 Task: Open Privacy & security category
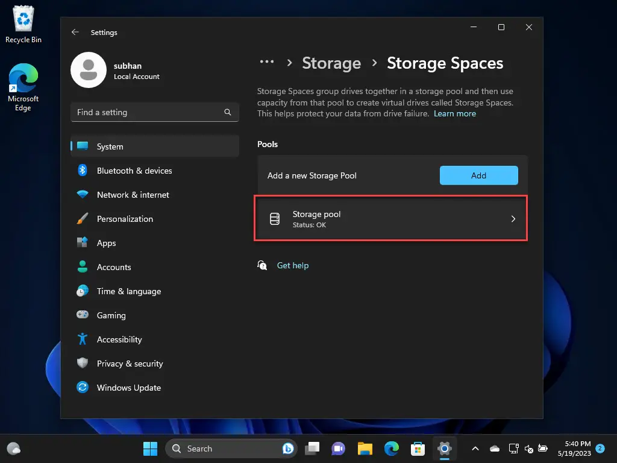coord(155,364)
